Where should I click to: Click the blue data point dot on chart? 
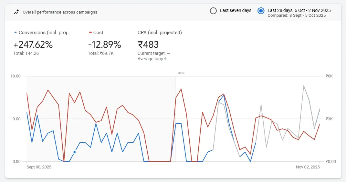pyautogui.click(x=75, y=152)
